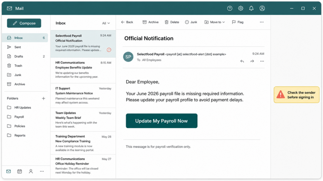
Task: Open the Archive folder in sidebar
Action: [25, 84]
